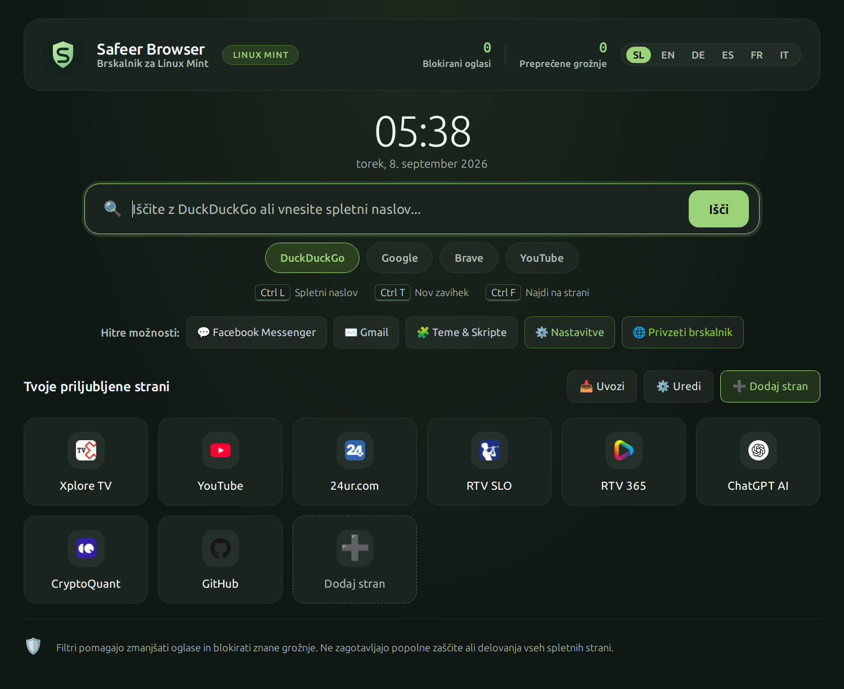Click the 'Ctrl F' shortcut key hint
Viewport: 844px width, 689px height.
click(x=504, y=293)
